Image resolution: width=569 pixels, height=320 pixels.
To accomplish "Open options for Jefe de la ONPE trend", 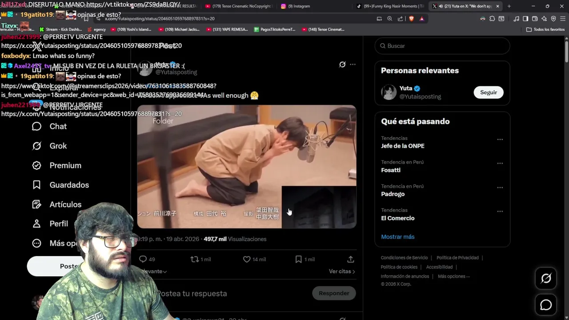I will point(500,140).
